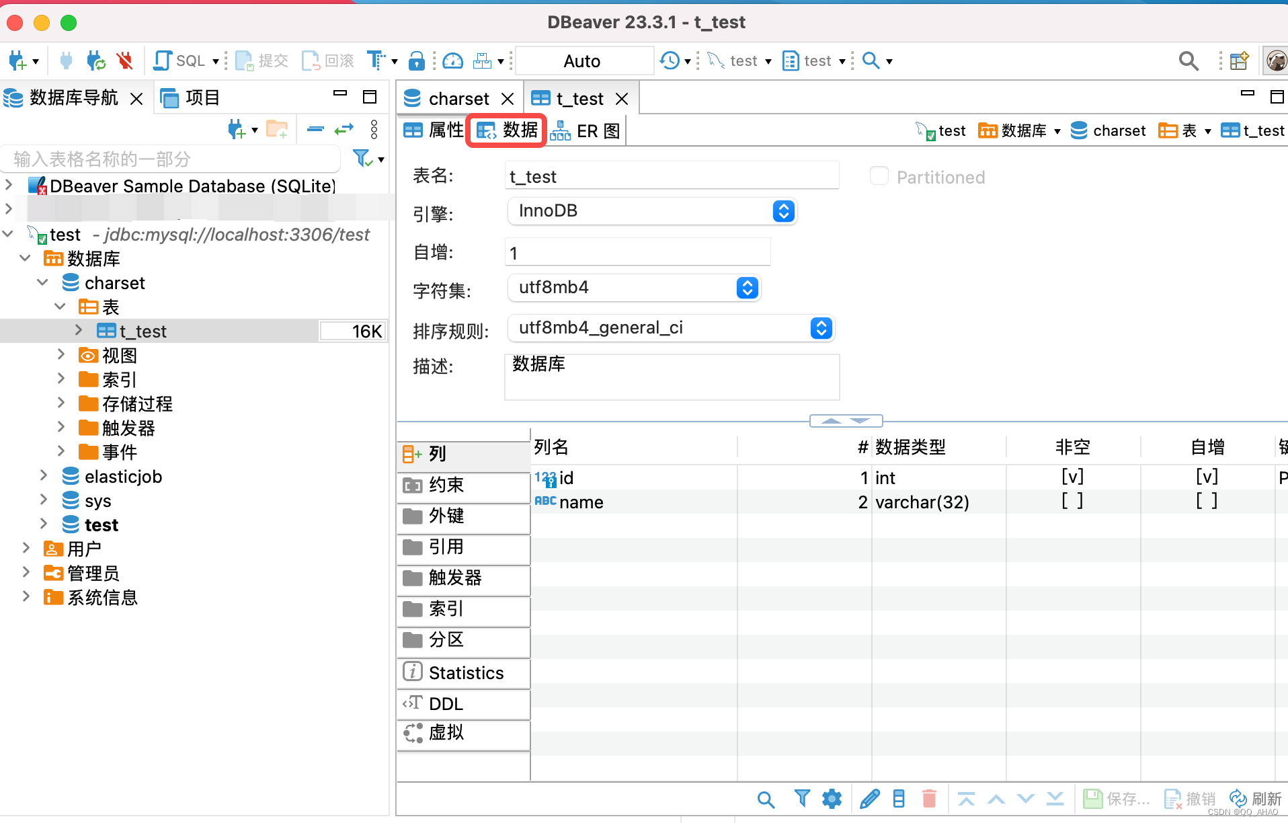Screen dimensions: 1288x823
Task: Expand the t_test table node
Action: coord(79,330)
